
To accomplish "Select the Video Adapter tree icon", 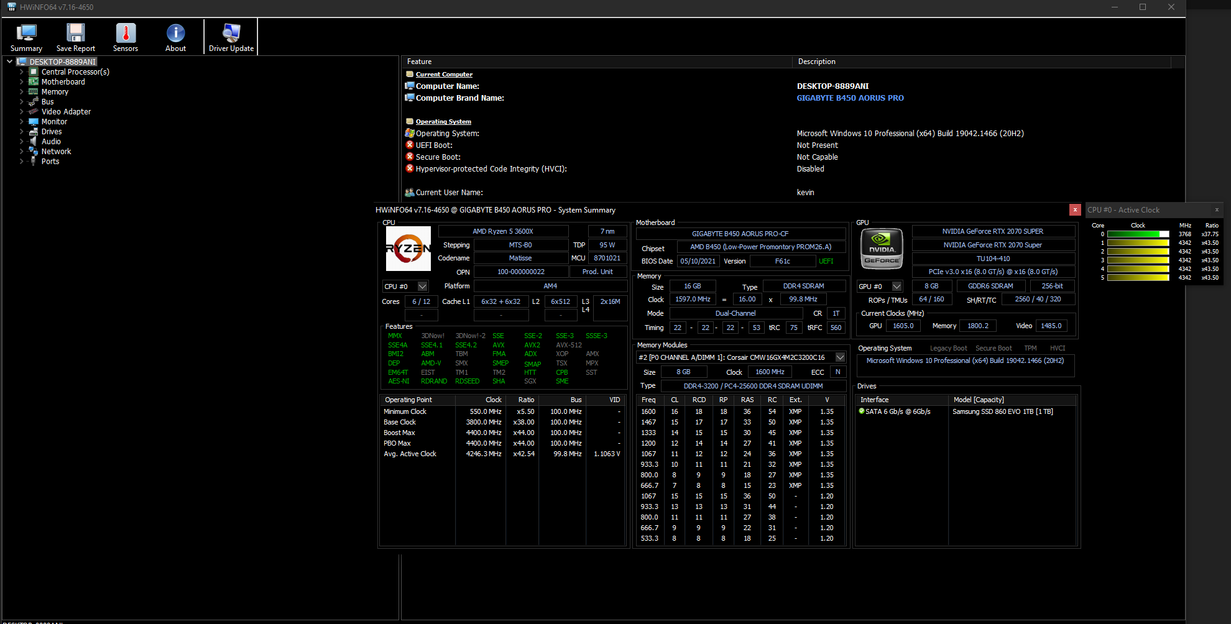I will pyautogui.click(x=34, y=112).
